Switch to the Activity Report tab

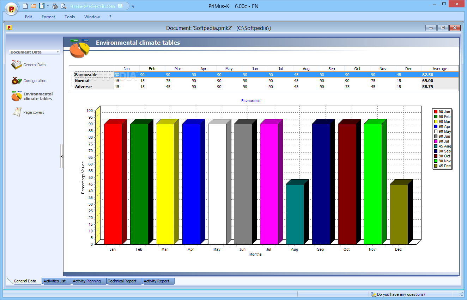(158, 281)
